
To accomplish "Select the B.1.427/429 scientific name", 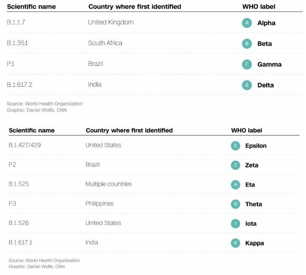I will (25, 145).
